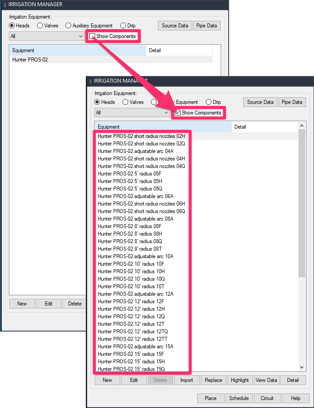Click the Schedule button
Screen dimensions: 314x408
point(239,398)
